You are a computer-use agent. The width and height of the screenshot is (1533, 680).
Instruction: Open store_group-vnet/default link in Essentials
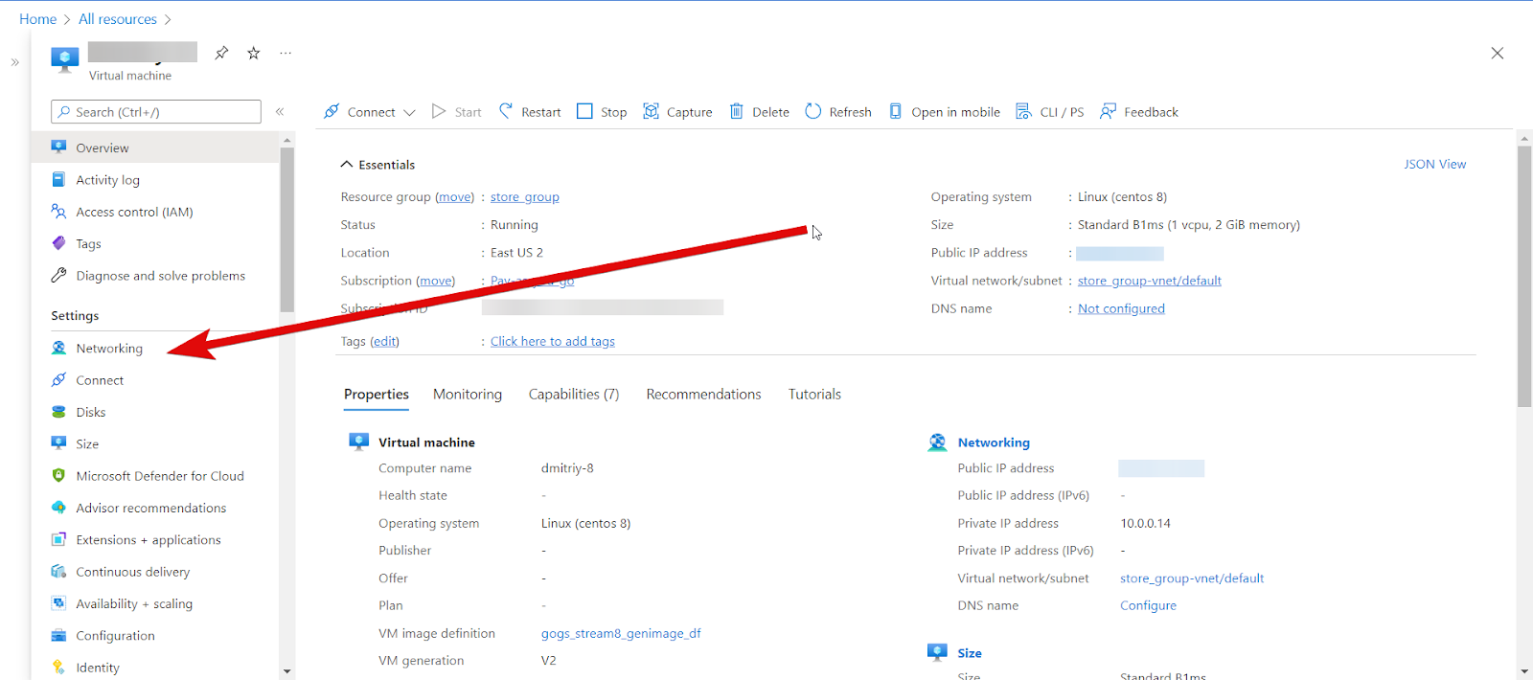click(1150, 281)
